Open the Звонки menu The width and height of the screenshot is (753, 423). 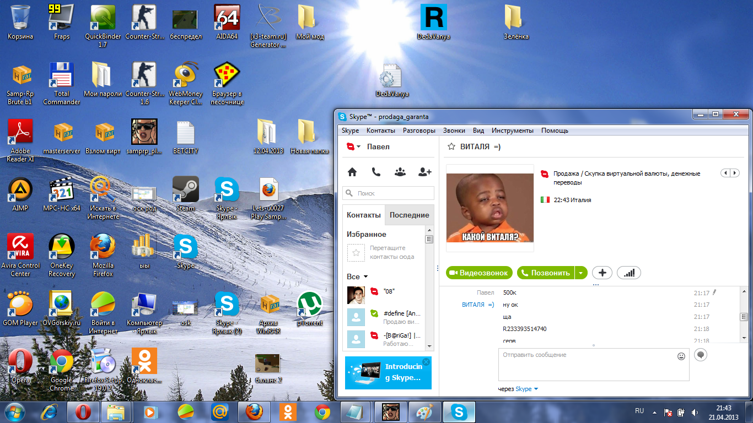454,131
